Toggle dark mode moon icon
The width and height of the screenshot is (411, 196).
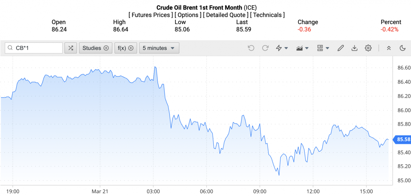[x=402, y=48]
